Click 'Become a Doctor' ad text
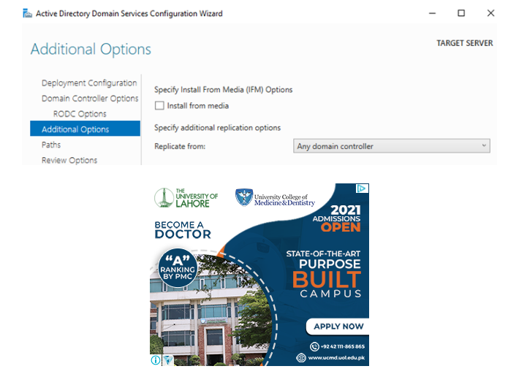The image size is (508, 377). pyautogui.click(x=183, y=230)
